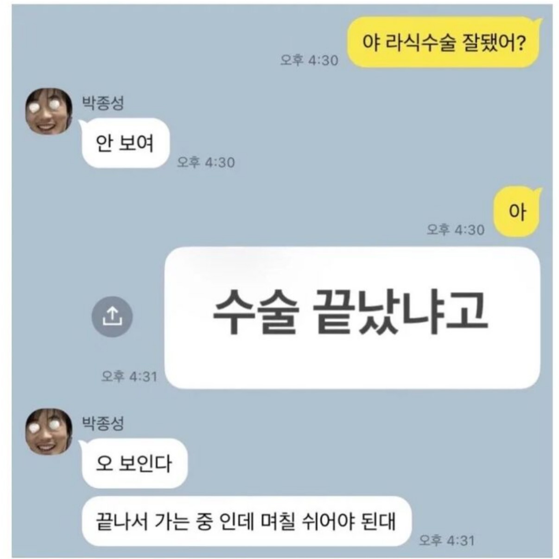Select the '안 보여' message bubble

coord(125,143)
